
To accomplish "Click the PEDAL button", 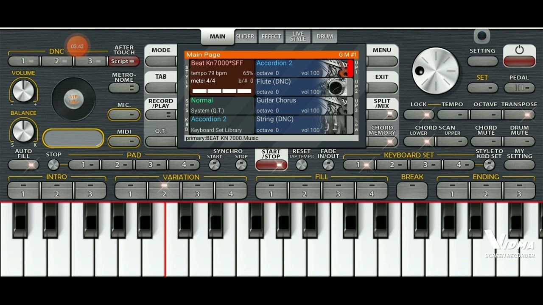I will 519,88.
